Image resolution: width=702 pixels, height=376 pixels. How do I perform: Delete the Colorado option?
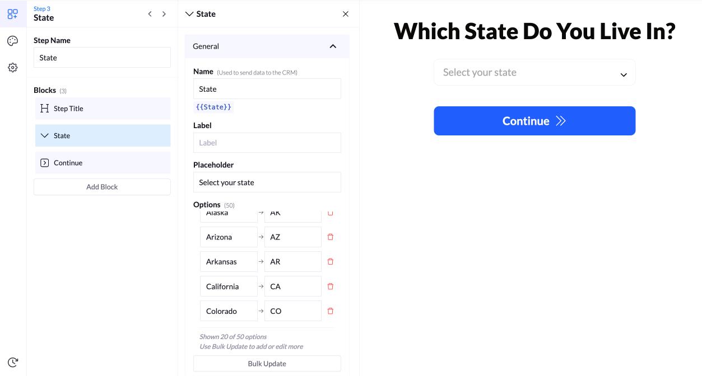pos(330,311)
